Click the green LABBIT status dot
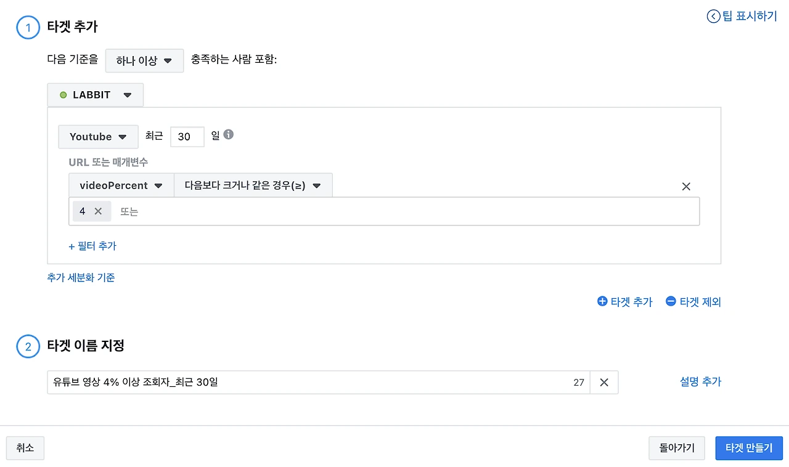Screen dimensions: 789x467 (63, 95)
